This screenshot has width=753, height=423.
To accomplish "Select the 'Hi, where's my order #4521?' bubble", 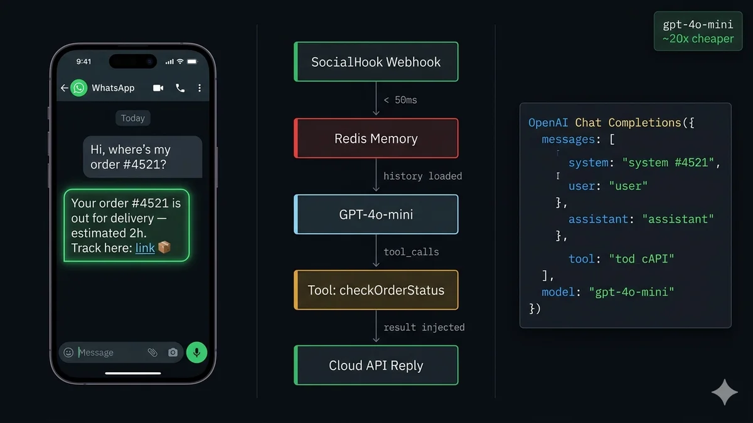I will [142, 157].
